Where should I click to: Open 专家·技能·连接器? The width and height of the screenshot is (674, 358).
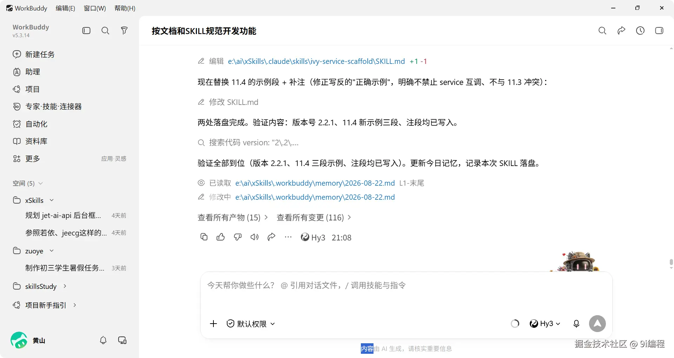(x=47, y=106)
